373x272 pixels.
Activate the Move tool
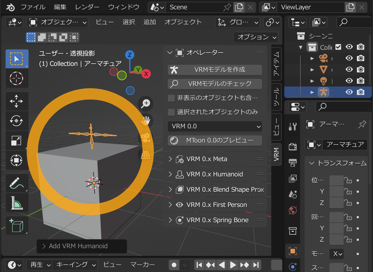point(17,101)
